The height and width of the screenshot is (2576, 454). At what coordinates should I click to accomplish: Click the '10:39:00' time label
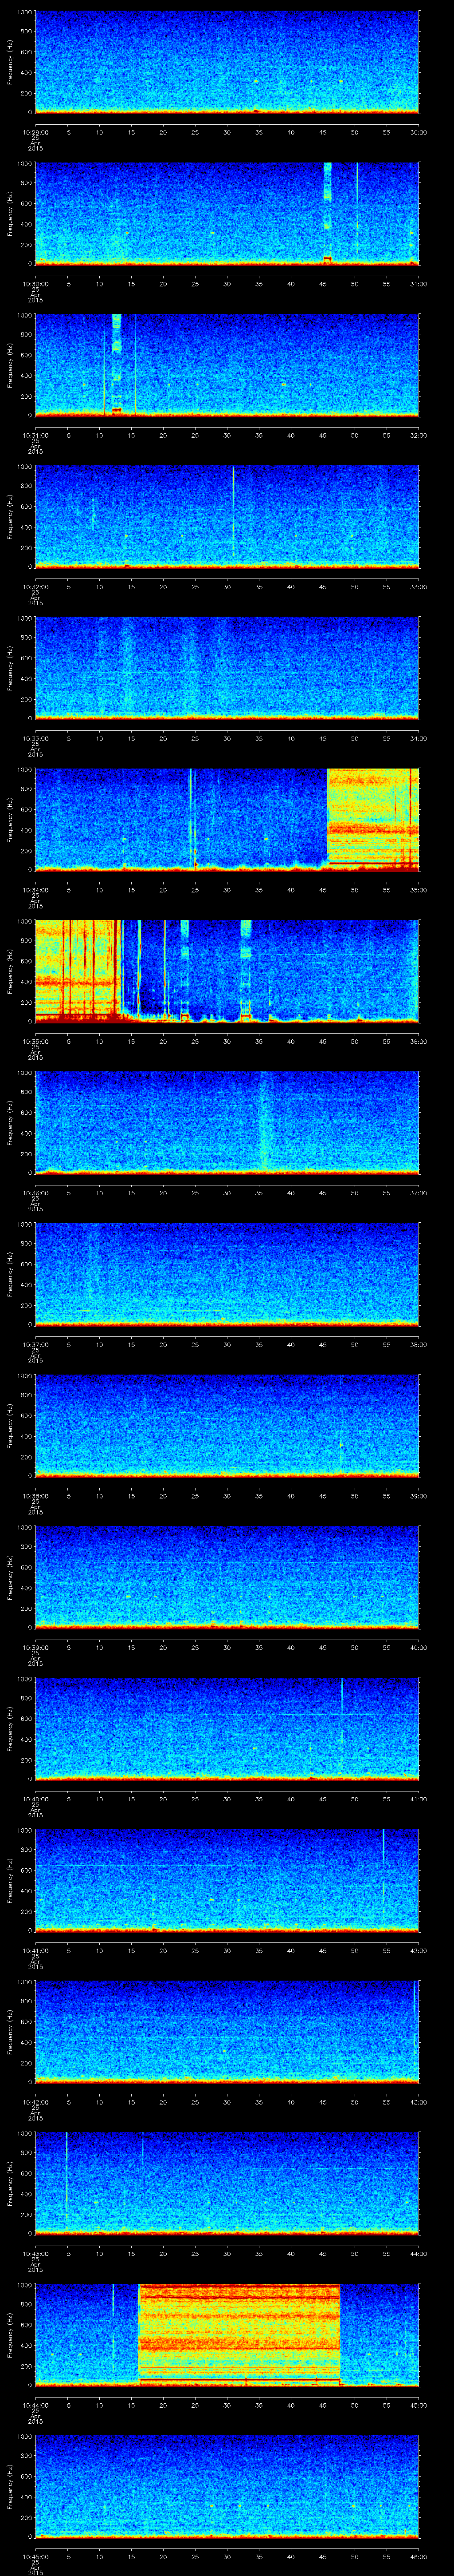pos(35,1647)
